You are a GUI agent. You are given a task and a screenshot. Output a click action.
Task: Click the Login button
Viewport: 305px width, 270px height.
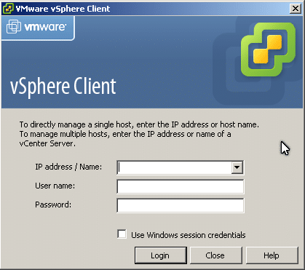coord(161,255)
